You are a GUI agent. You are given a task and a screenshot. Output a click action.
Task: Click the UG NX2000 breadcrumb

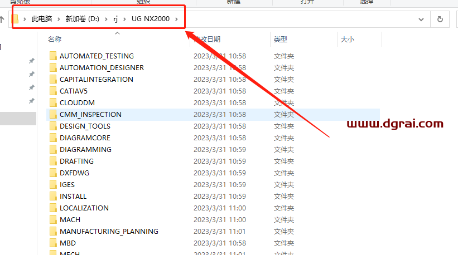(x=151, y=19)
